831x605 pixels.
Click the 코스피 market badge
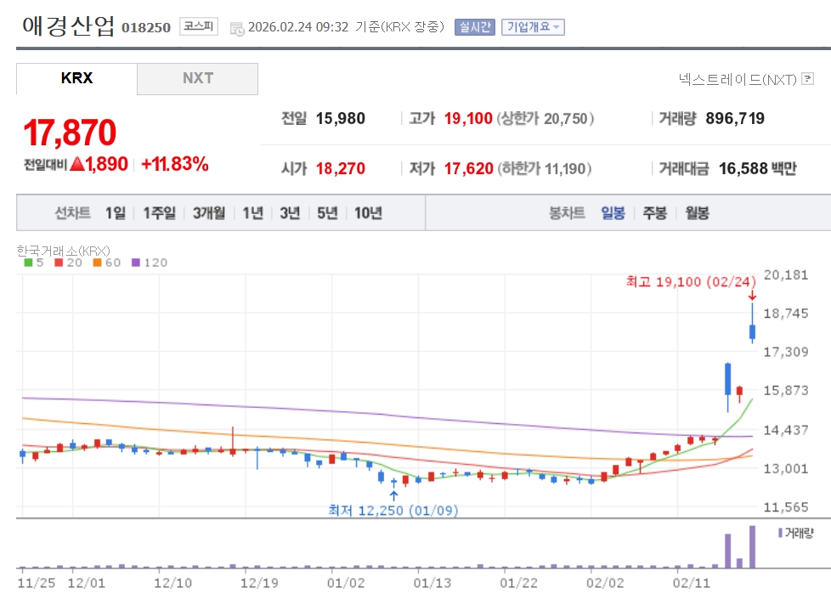click(x=199, y=26)
